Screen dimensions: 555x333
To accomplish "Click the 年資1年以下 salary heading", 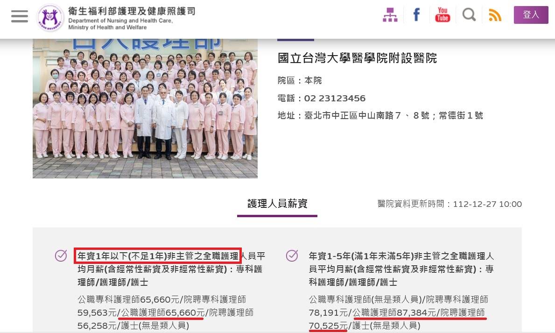I will (171, 269).
